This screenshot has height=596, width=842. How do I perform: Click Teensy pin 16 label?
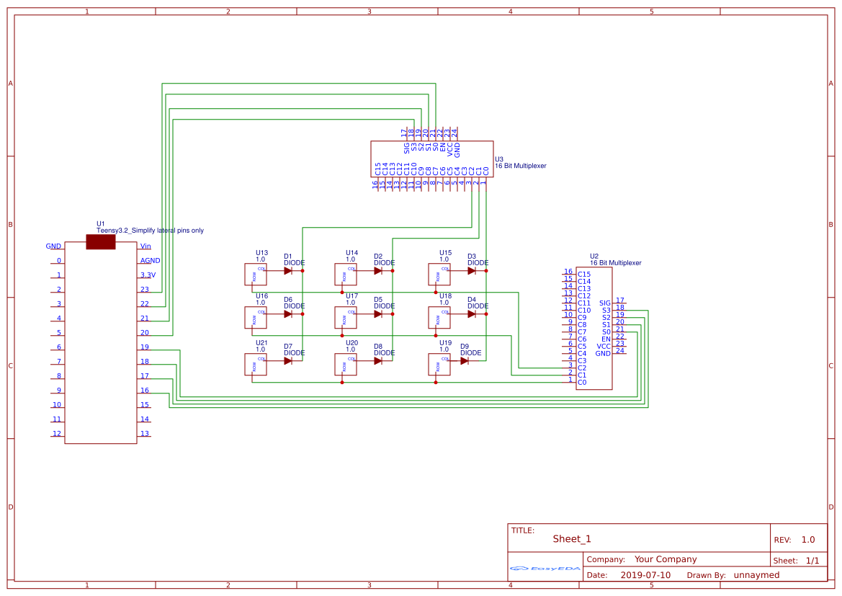pos(145,390)
